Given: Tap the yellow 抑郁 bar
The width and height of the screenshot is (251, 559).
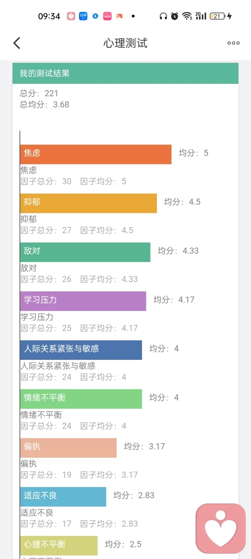Looking at the screenshot, I should (89, 203).
